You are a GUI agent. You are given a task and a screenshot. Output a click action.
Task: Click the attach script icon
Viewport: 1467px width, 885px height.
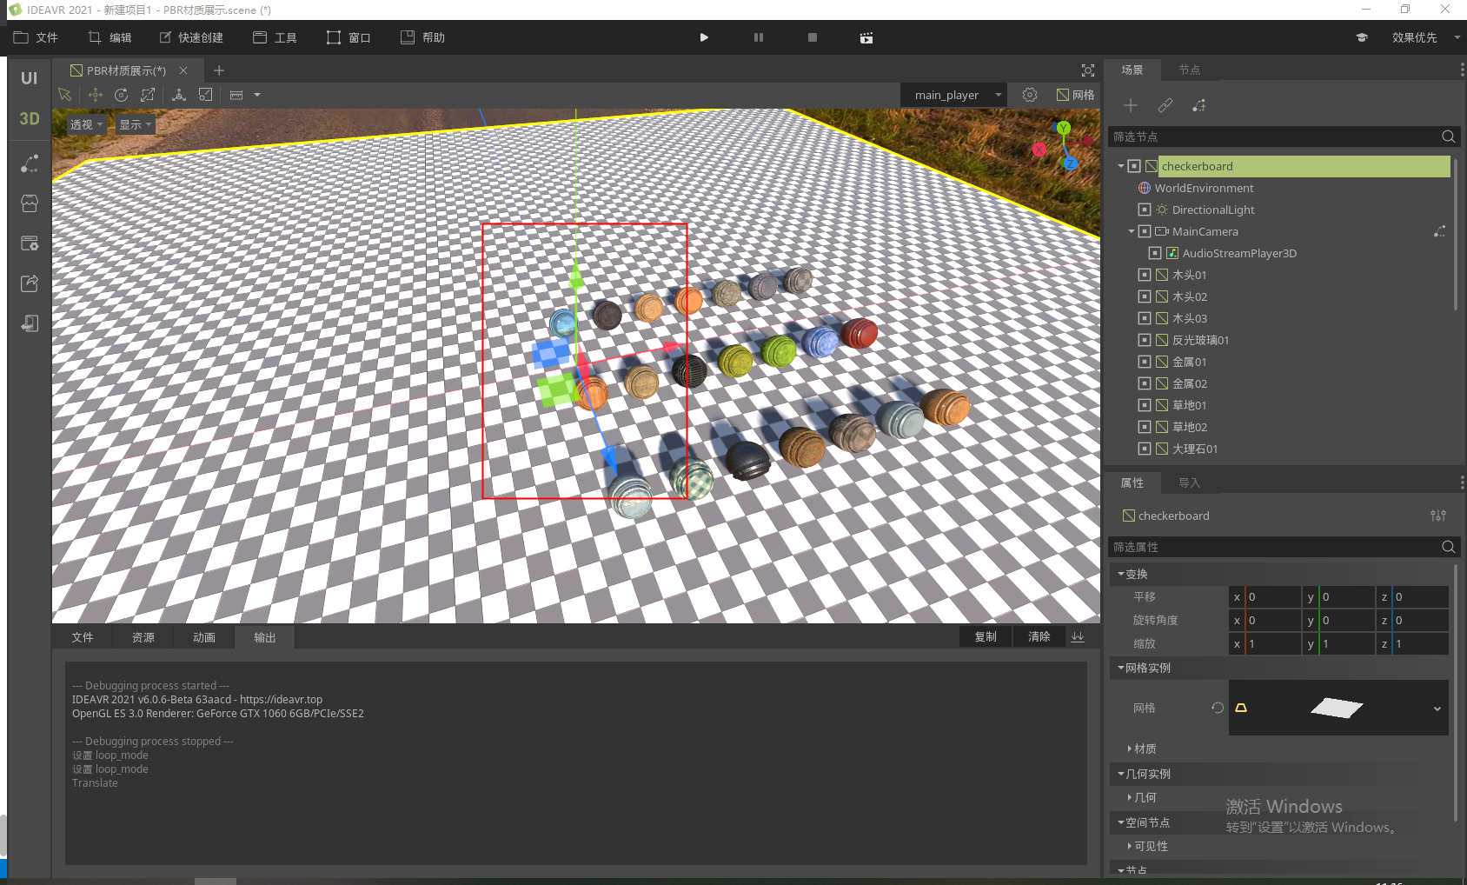1199,105
